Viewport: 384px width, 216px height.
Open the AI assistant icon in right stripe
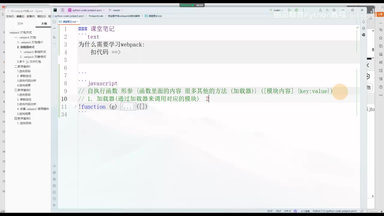click(x=364, y=35)
